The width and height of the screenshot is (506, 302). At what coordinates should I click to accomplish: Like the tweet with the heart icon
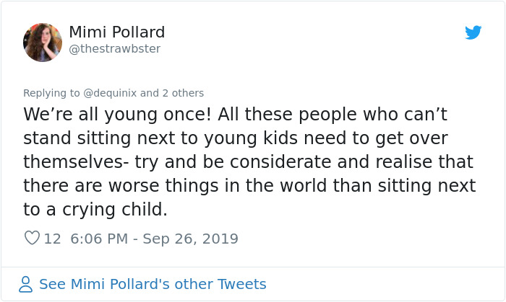32,238
